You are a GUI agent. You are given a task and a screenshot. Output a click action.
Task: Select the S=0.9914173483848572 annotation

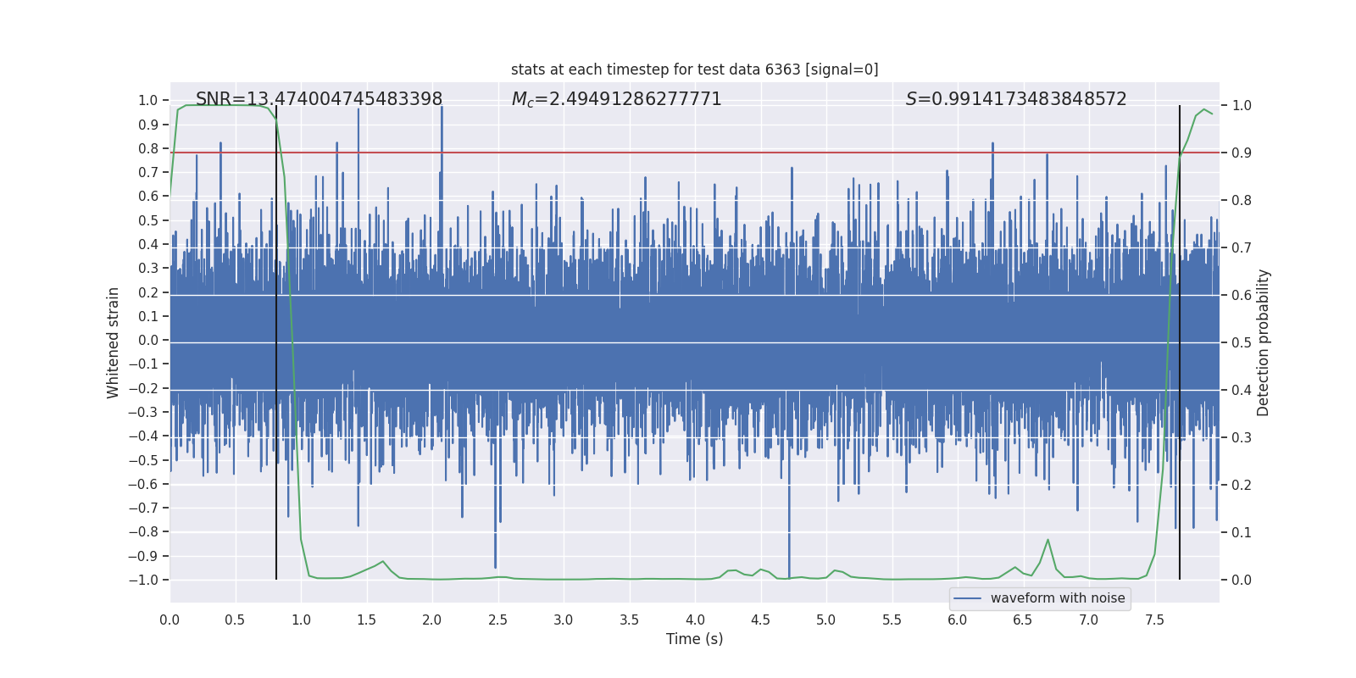click(x=1016, y=99)
